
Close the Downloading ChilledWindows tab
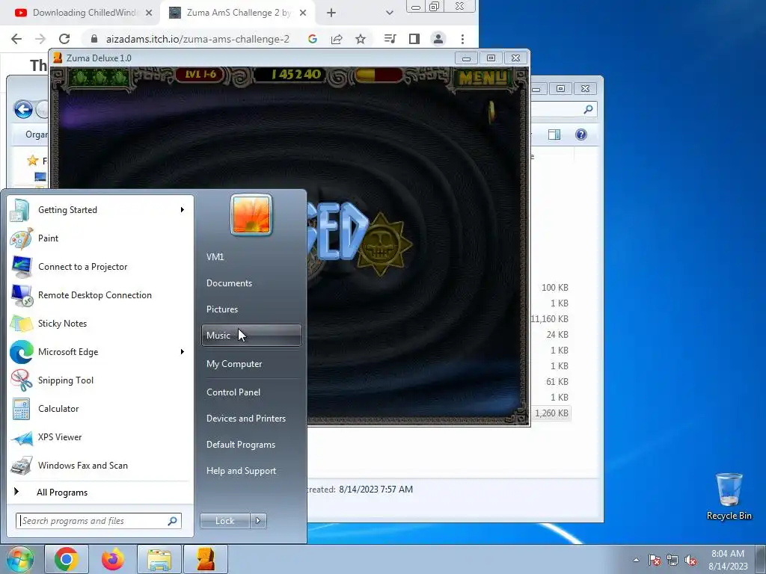click(149, 13)
